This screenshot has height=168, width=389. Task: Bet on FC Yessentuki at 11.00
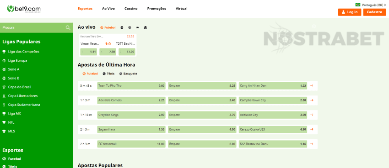(x=131, y=144)
